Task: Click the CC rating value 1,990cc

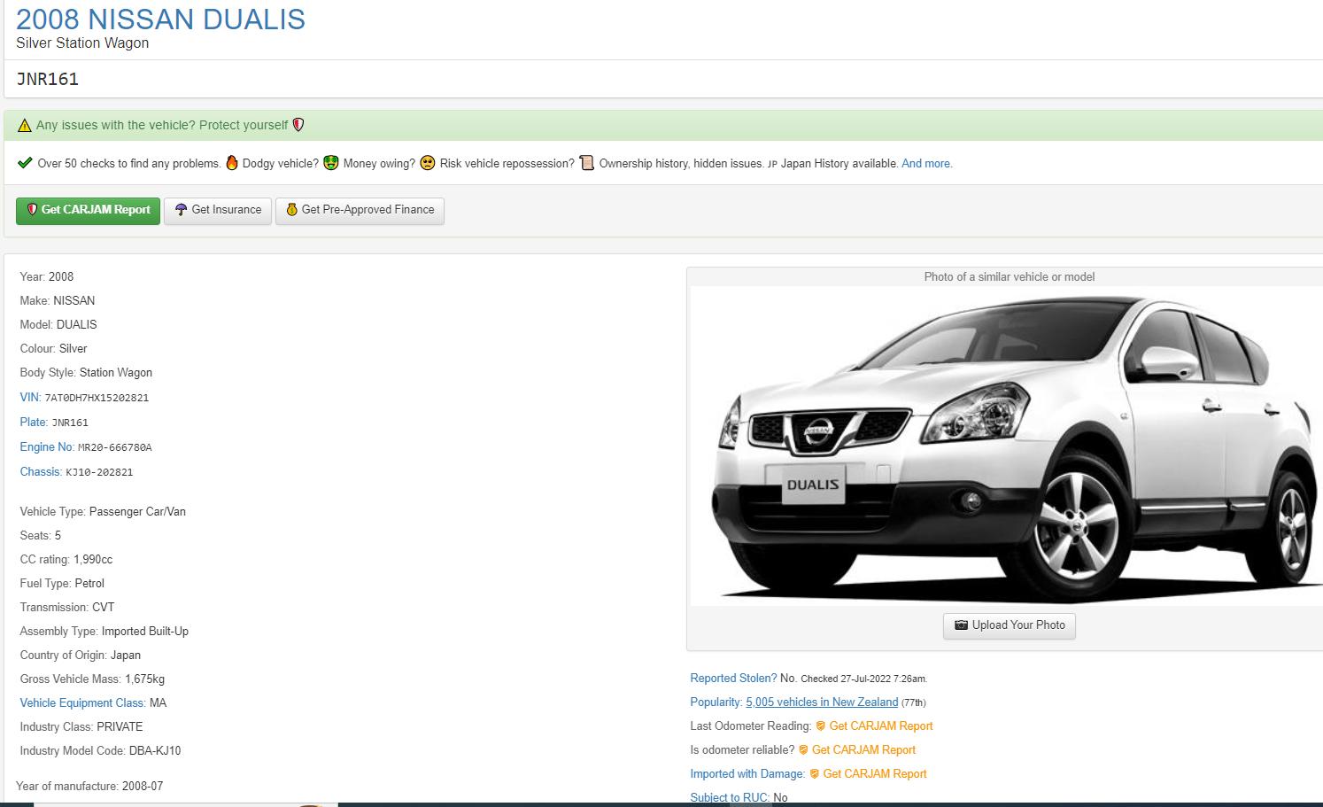Action: tap(93, 560)
